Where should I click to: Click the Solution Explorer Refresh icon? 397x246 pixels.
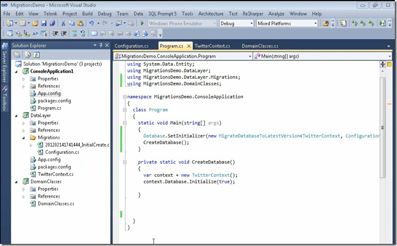coord(36,54)
